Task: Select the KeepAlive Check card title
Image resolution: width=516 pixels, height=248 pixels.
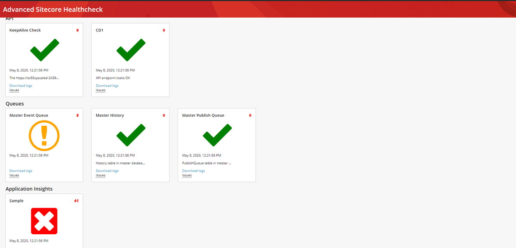Action: [x=25, y=30]
